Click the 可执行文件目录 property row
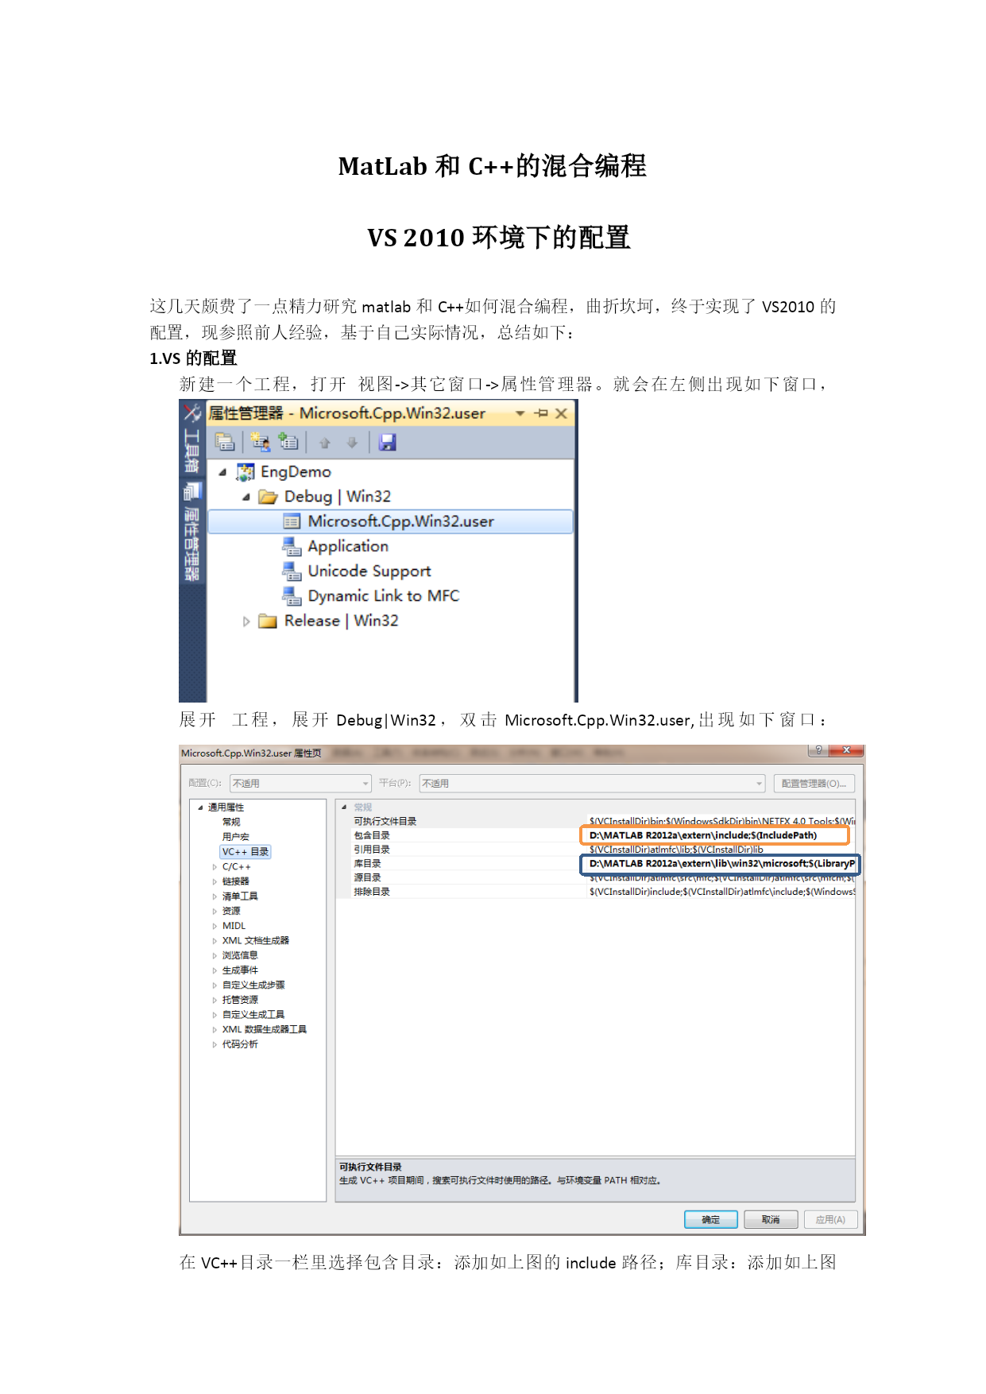The width and height of the screenshot is (986, 1394). point(596,821)
